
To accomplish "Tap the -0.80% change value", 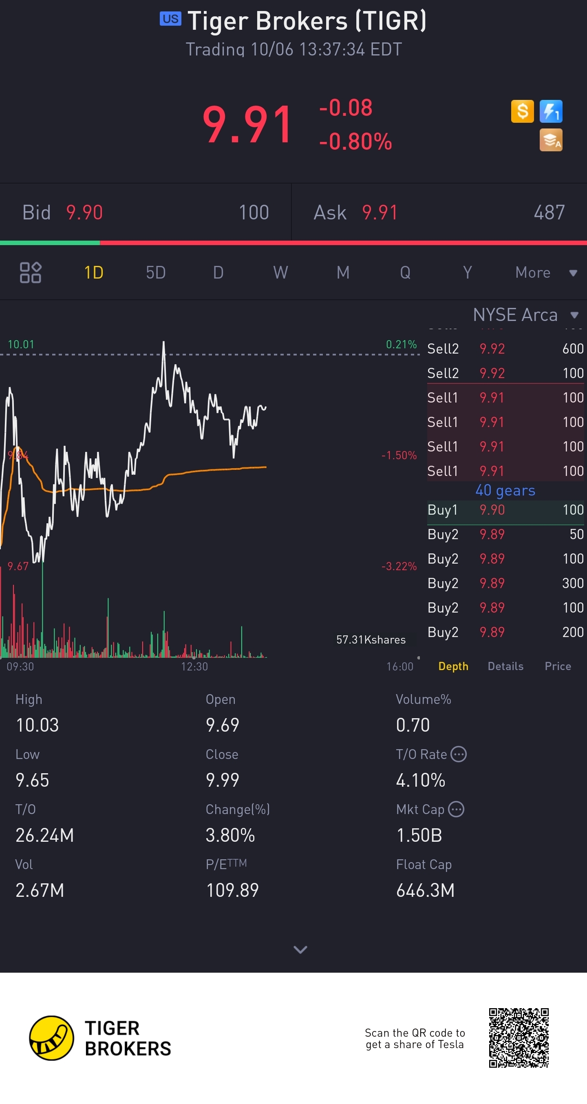I will click(x=355, y=142).
